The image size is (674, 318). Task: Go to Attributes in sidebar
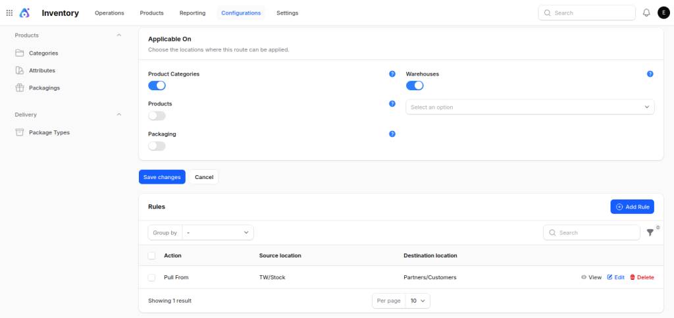point(42,70)
